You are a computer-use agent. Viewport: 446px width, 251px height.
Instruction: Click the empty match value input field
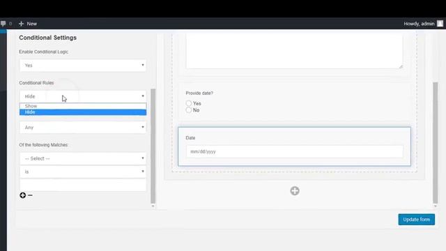pyautogui.click(x=83, y=185)
